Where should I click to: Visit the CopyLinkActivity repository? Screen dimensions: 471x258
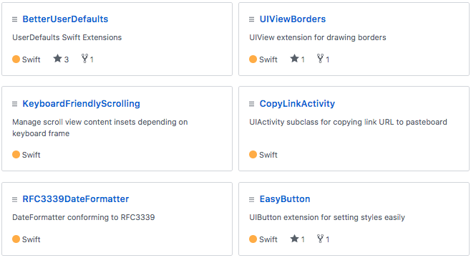pyautogui.click(x=297, y=104)
